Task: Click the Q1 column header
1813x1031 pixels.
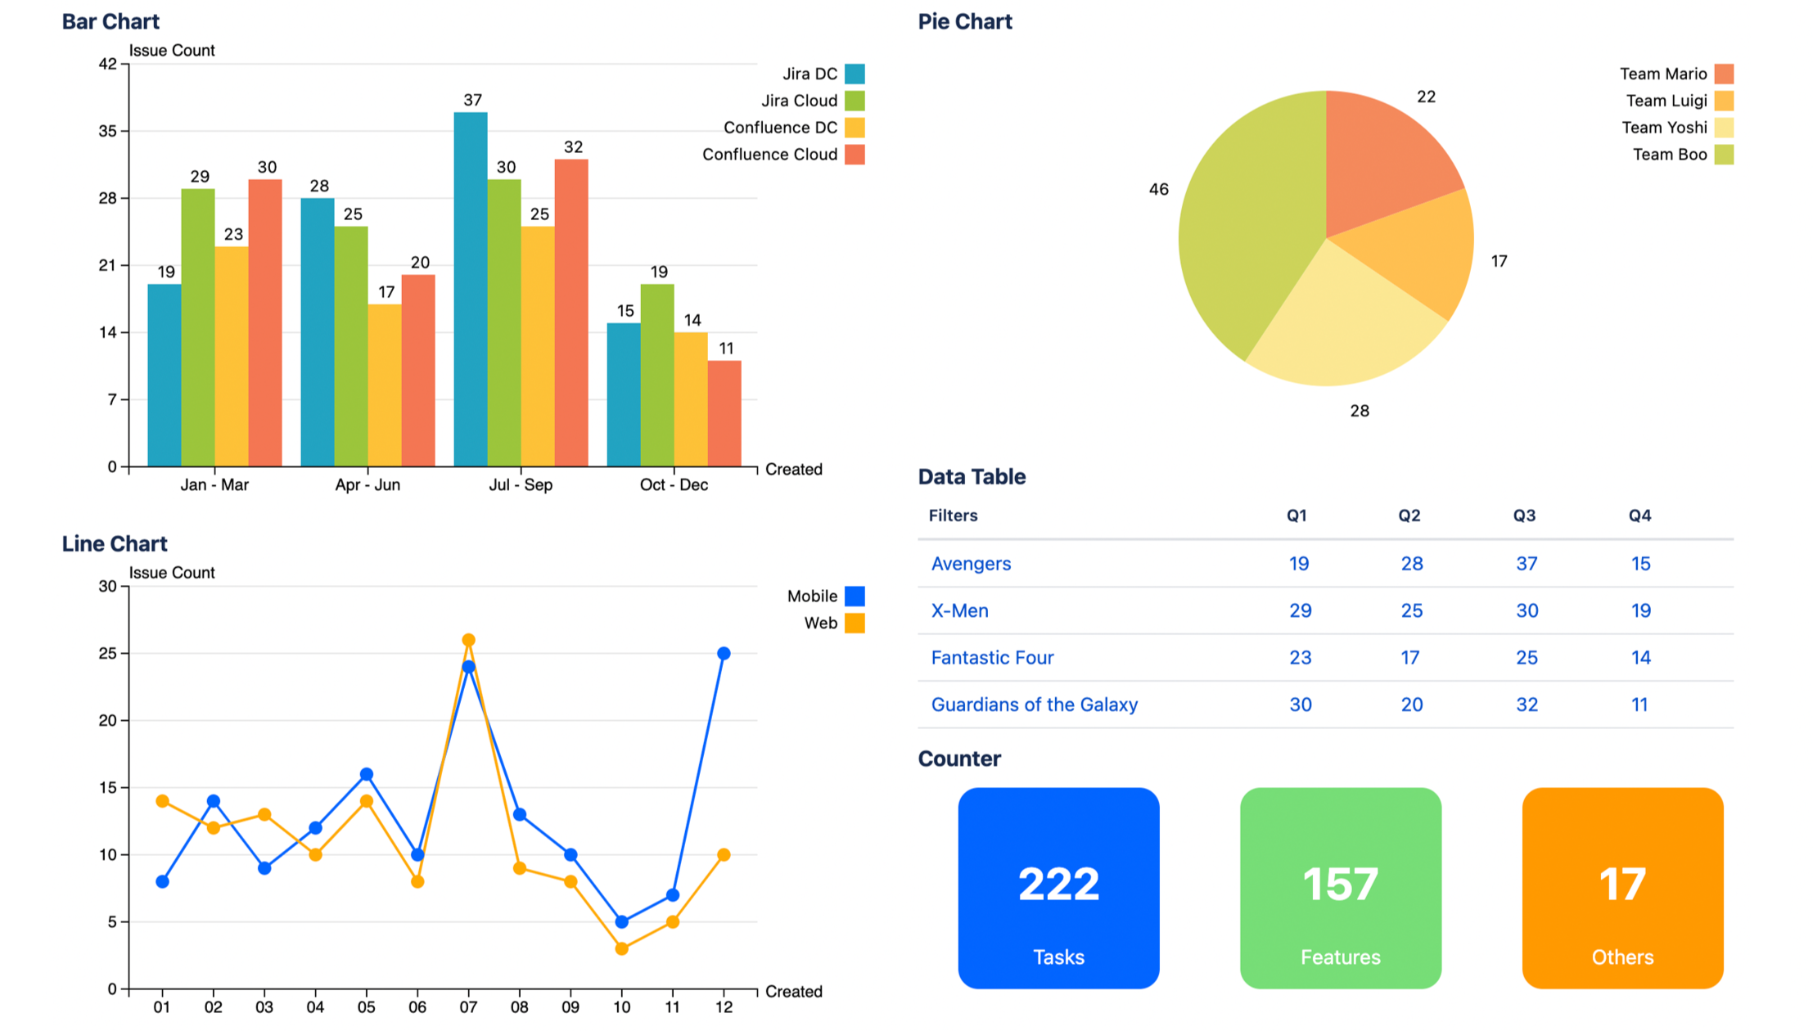Action: (1297, 515)
